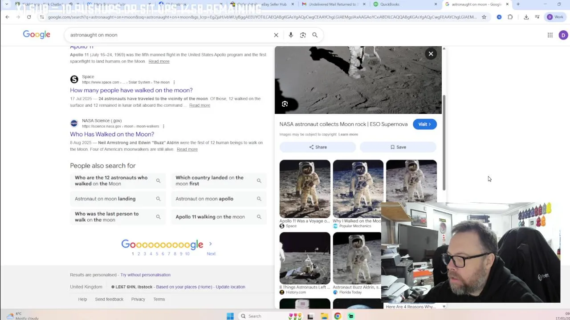Open the Chrome Work profile chip
The height and width of the screenshot is (320, 570).
tap(555, 17)
